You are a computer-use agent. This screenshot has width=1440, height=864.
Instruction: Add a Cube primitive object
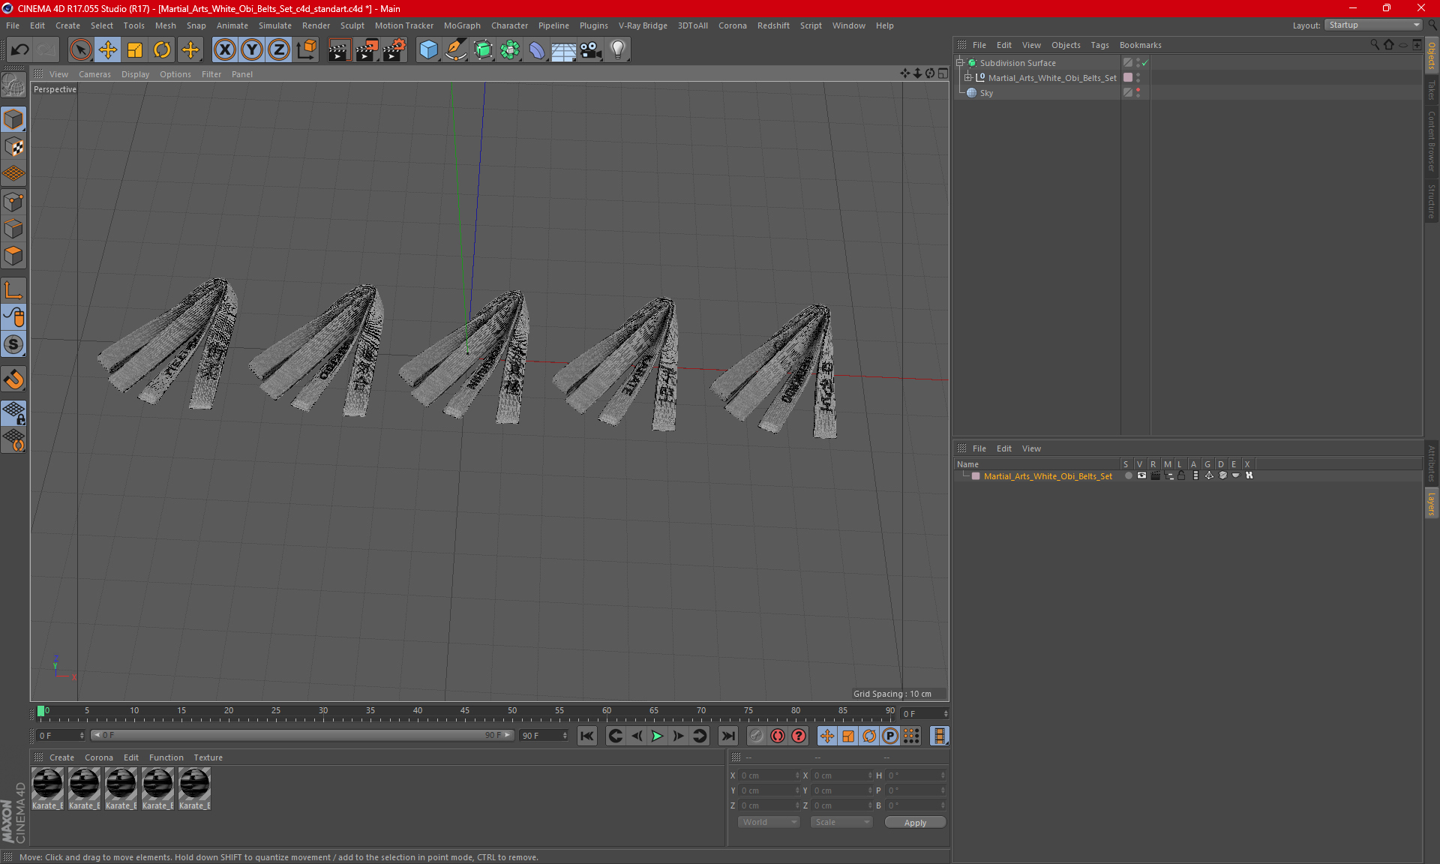pos(428,49)
